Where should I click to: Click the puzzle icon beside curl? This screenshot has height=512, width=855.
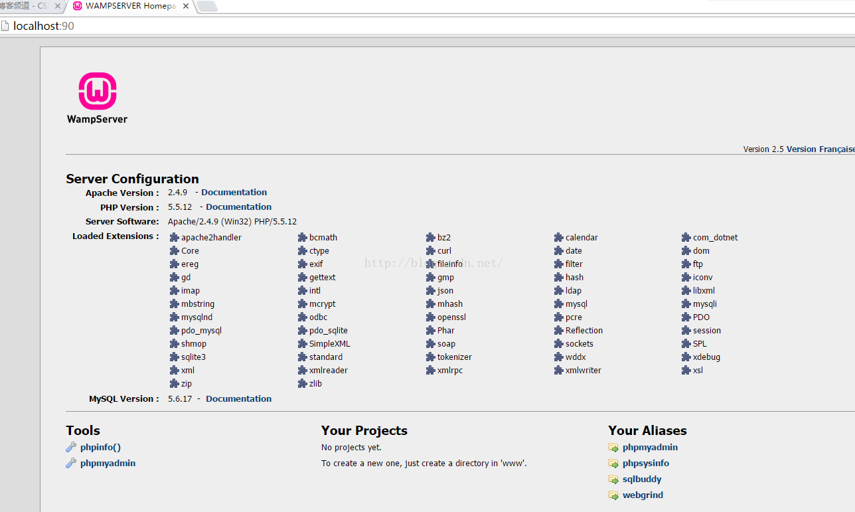(431, 250)
